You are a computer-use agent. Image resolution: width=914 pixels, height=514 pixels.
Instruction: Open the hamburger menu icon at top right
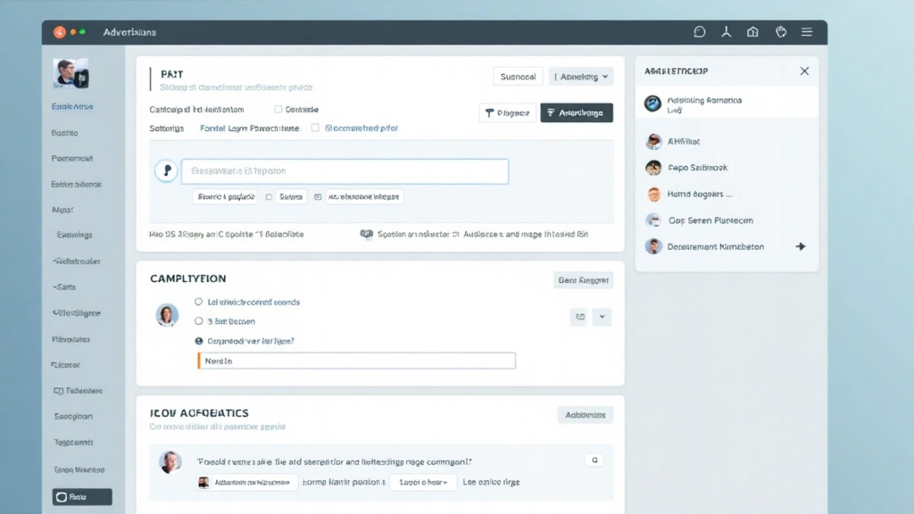pyautogui.click(x=807, y=31)
